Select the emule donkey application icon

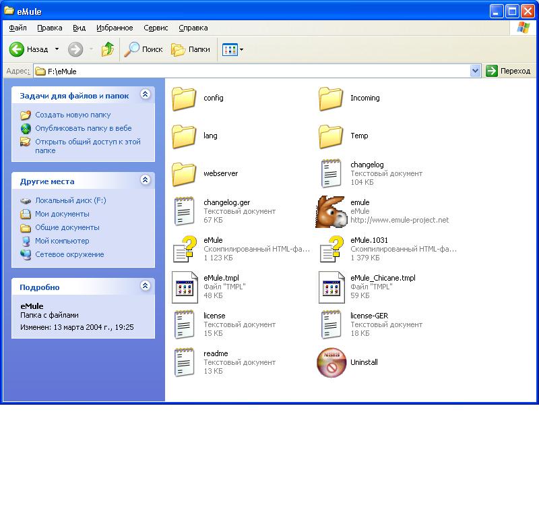[x=330, y=212]
